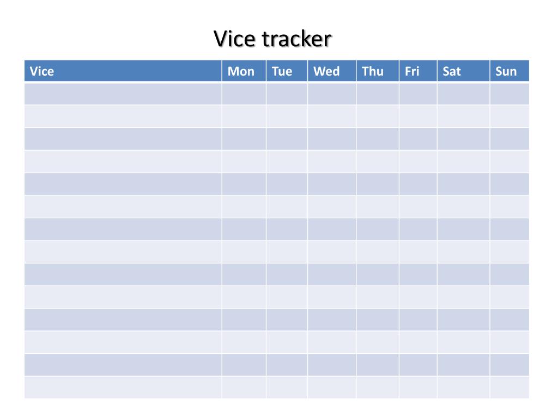Image resolution: width=558 pixels, height=418 pixels.
Task: Click the Tue column header
Action: (287, 71)
